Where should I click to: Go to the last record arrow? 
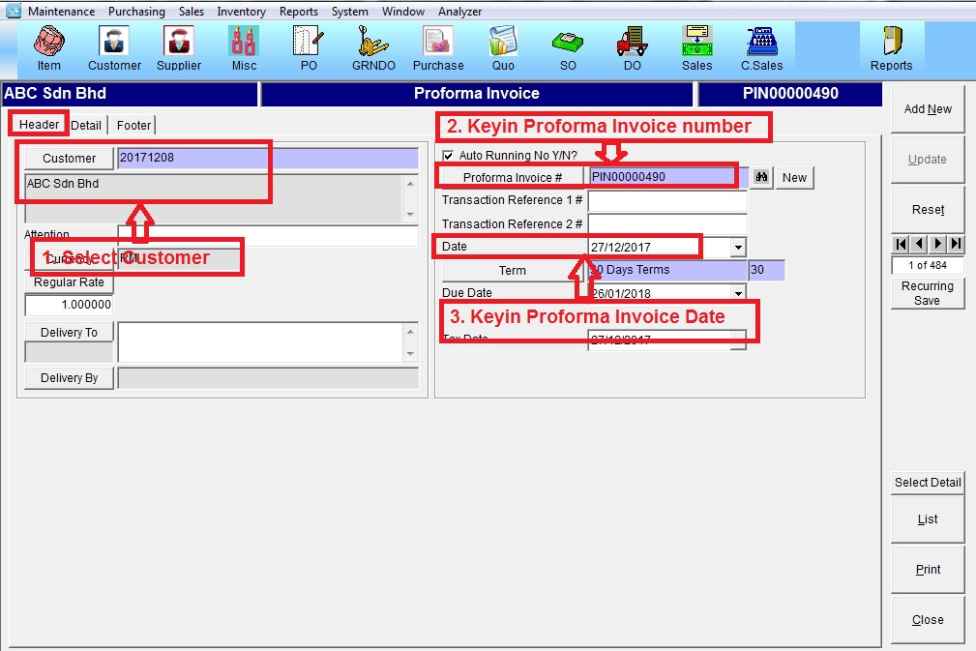(x=956, y=244)
